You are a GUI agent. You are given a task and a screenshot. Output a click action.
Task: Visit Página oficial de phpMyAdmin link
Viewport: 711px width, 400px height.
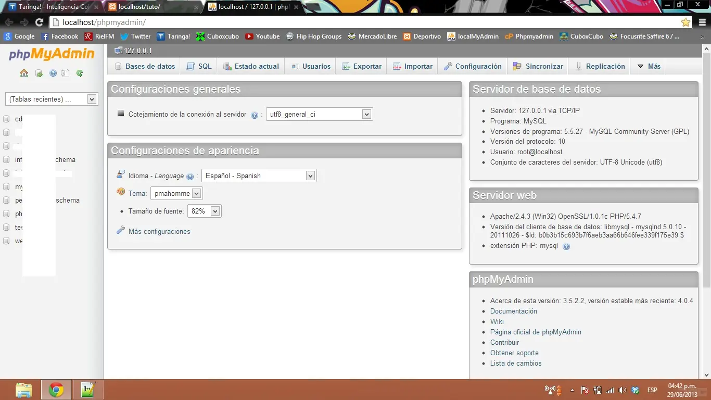point(536,332)
